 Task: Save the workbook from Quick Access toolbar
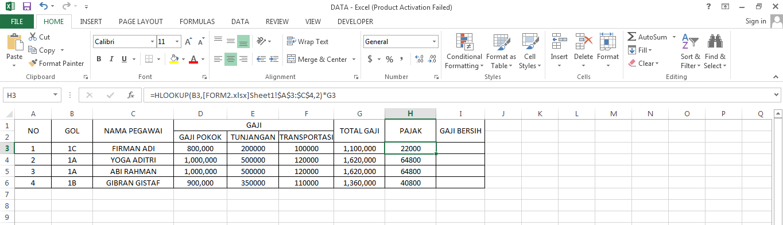(27, 7)
